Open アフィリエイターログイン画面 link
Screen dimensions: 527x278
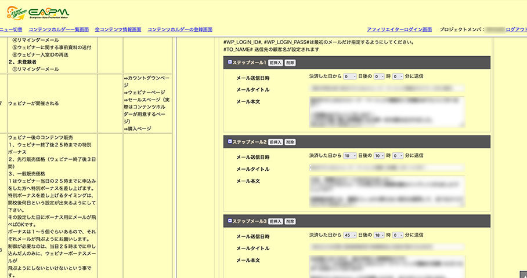[x=399, y=30]
